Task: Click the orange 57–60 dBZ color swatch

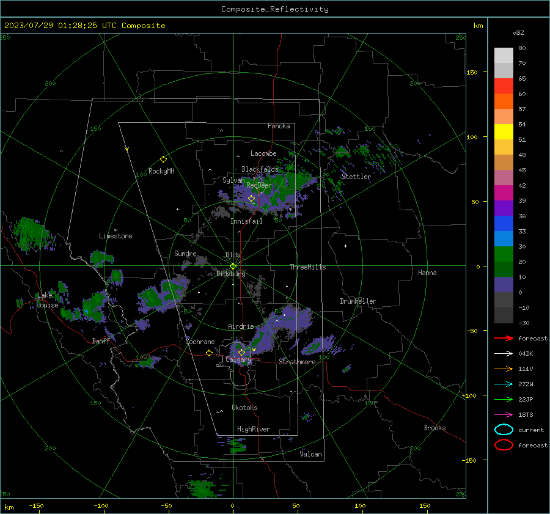Action: pos(504,101)
